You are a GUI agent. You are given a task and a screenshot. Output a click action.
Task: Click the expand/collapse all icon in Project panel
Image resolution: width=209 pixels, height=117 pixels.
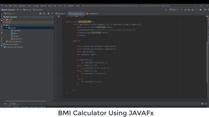(44, 14)
